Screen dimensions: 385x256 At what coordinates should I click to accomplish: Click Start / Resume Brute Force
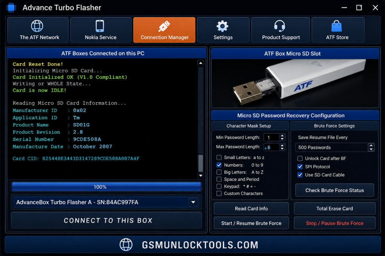click(x=251, y=223)
